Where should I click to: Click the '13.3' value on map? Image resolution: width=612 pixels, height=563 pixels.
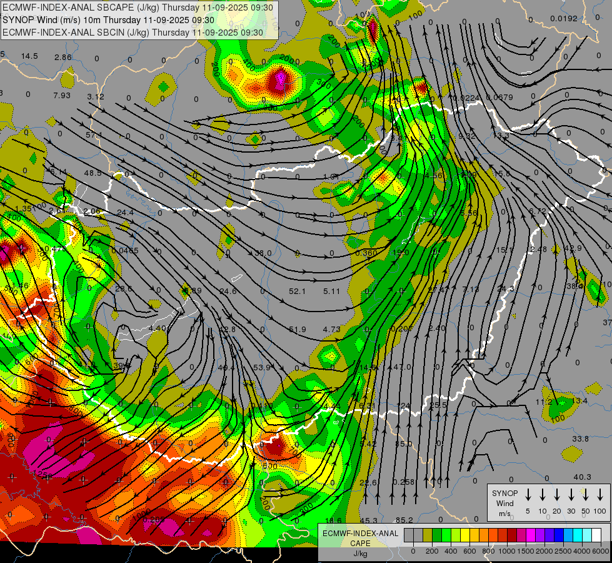click(501, 136)
